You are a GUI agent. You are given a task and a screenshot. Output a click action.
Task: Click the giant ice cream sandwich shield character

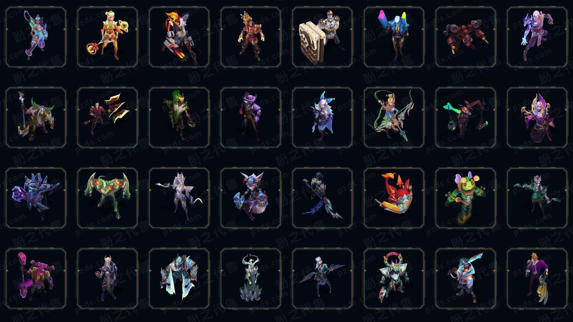[x=322, y=37]
